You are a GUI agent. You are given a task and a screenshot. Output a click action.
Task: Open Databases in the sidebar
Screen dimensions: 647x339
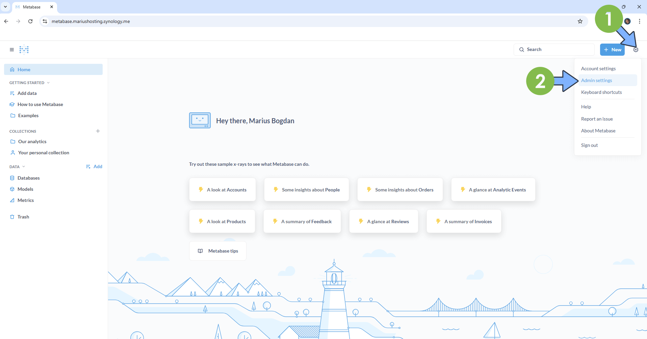tap(28, 178)
